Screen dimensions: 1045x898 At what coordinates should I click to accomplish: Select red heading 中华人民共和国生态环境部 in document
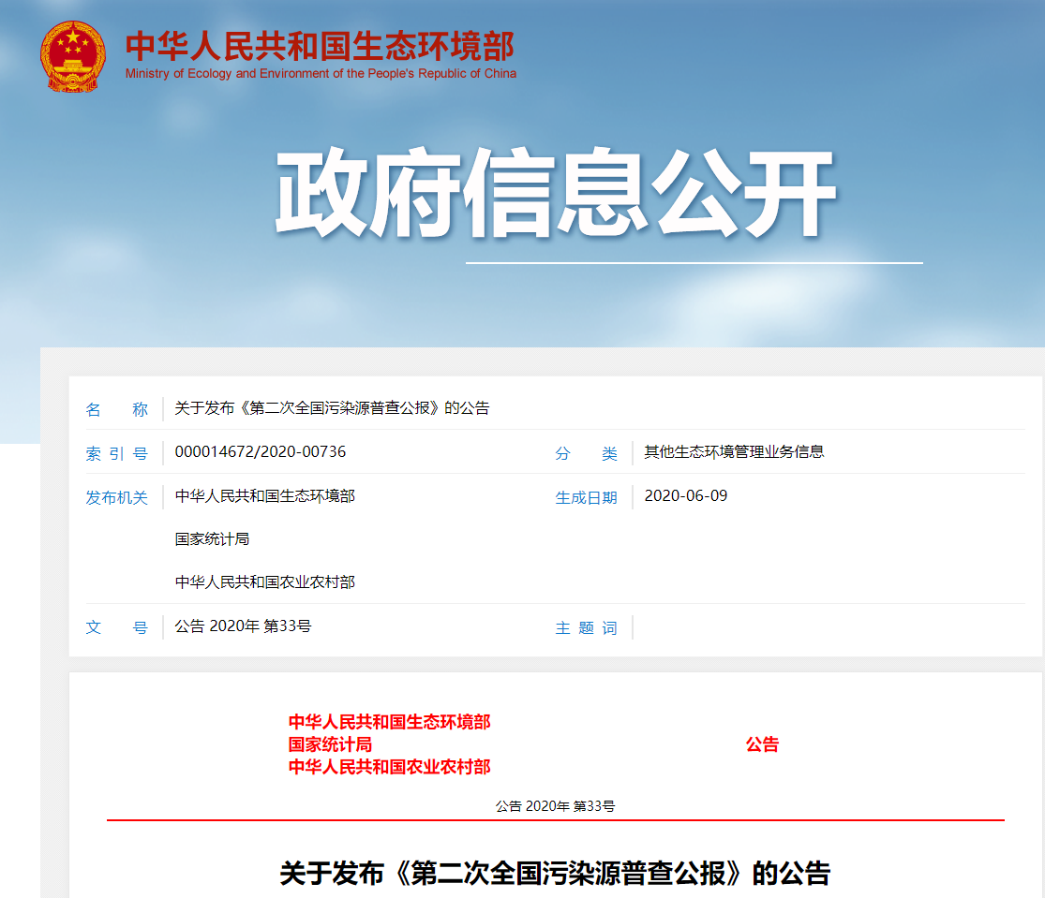(389, 722)
